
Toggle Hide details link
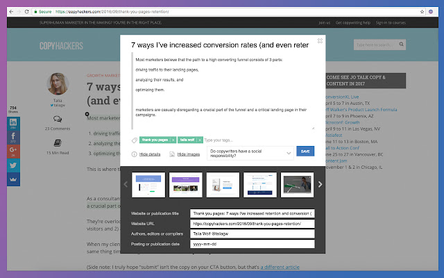(x=150, y=154)
